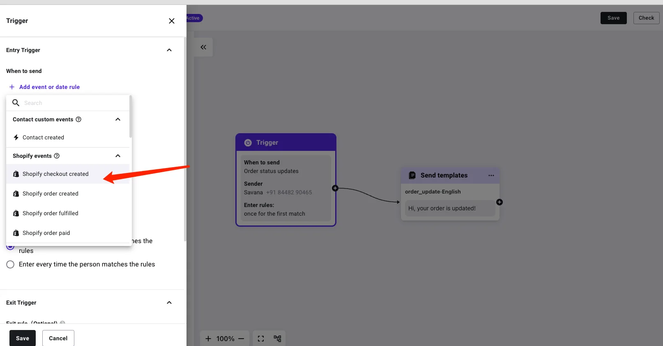
Task: Close the Trigger panel with the X
Action: point(172,21)
